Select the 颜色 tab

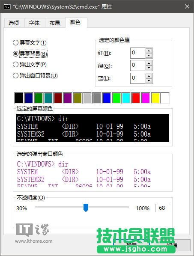[76, 22]
